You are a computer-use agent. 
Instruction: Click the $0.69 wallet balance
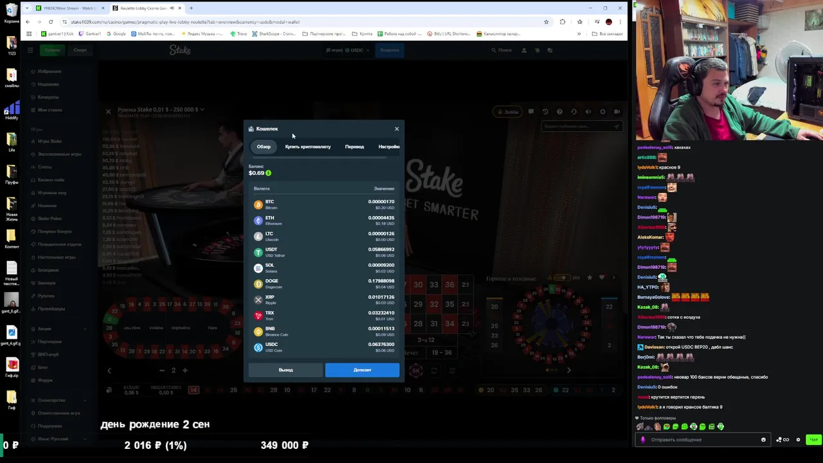(x=257, y=173)
